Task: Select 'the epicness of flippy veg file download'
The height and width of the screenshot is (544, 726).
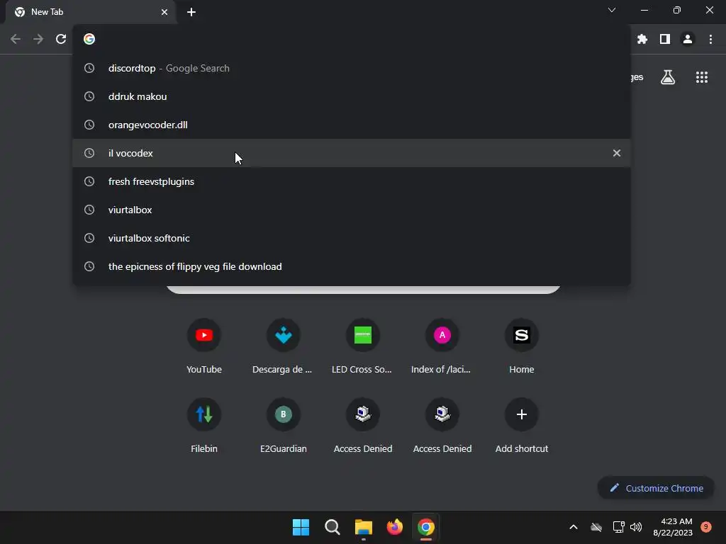Action: (352, 266)
